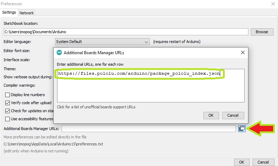278x166 pixels.
Task: Click Browse for sketchbook location
Action: click(262, 32)
